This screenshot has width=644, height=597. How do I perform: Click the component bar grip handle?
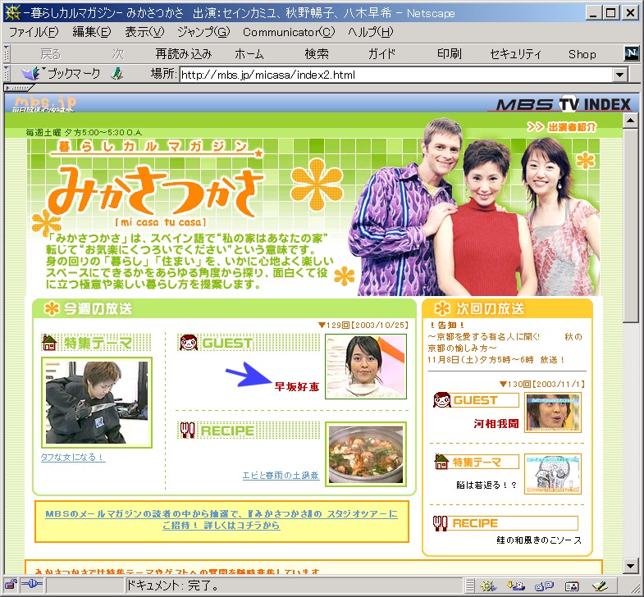click(x=470, y=586)
